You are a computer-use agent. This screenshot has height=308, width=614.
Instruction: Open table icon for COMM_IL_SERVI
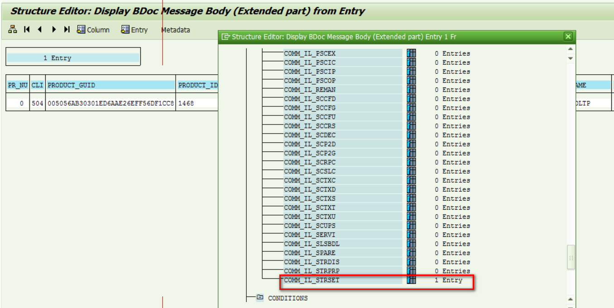coord(411,235)
